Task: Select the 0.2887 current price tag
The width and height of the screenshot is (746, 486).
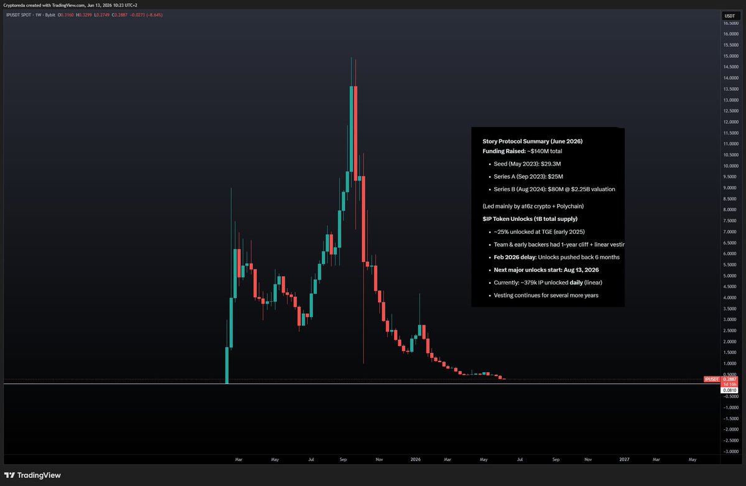Action: click(x=730, y=379)
